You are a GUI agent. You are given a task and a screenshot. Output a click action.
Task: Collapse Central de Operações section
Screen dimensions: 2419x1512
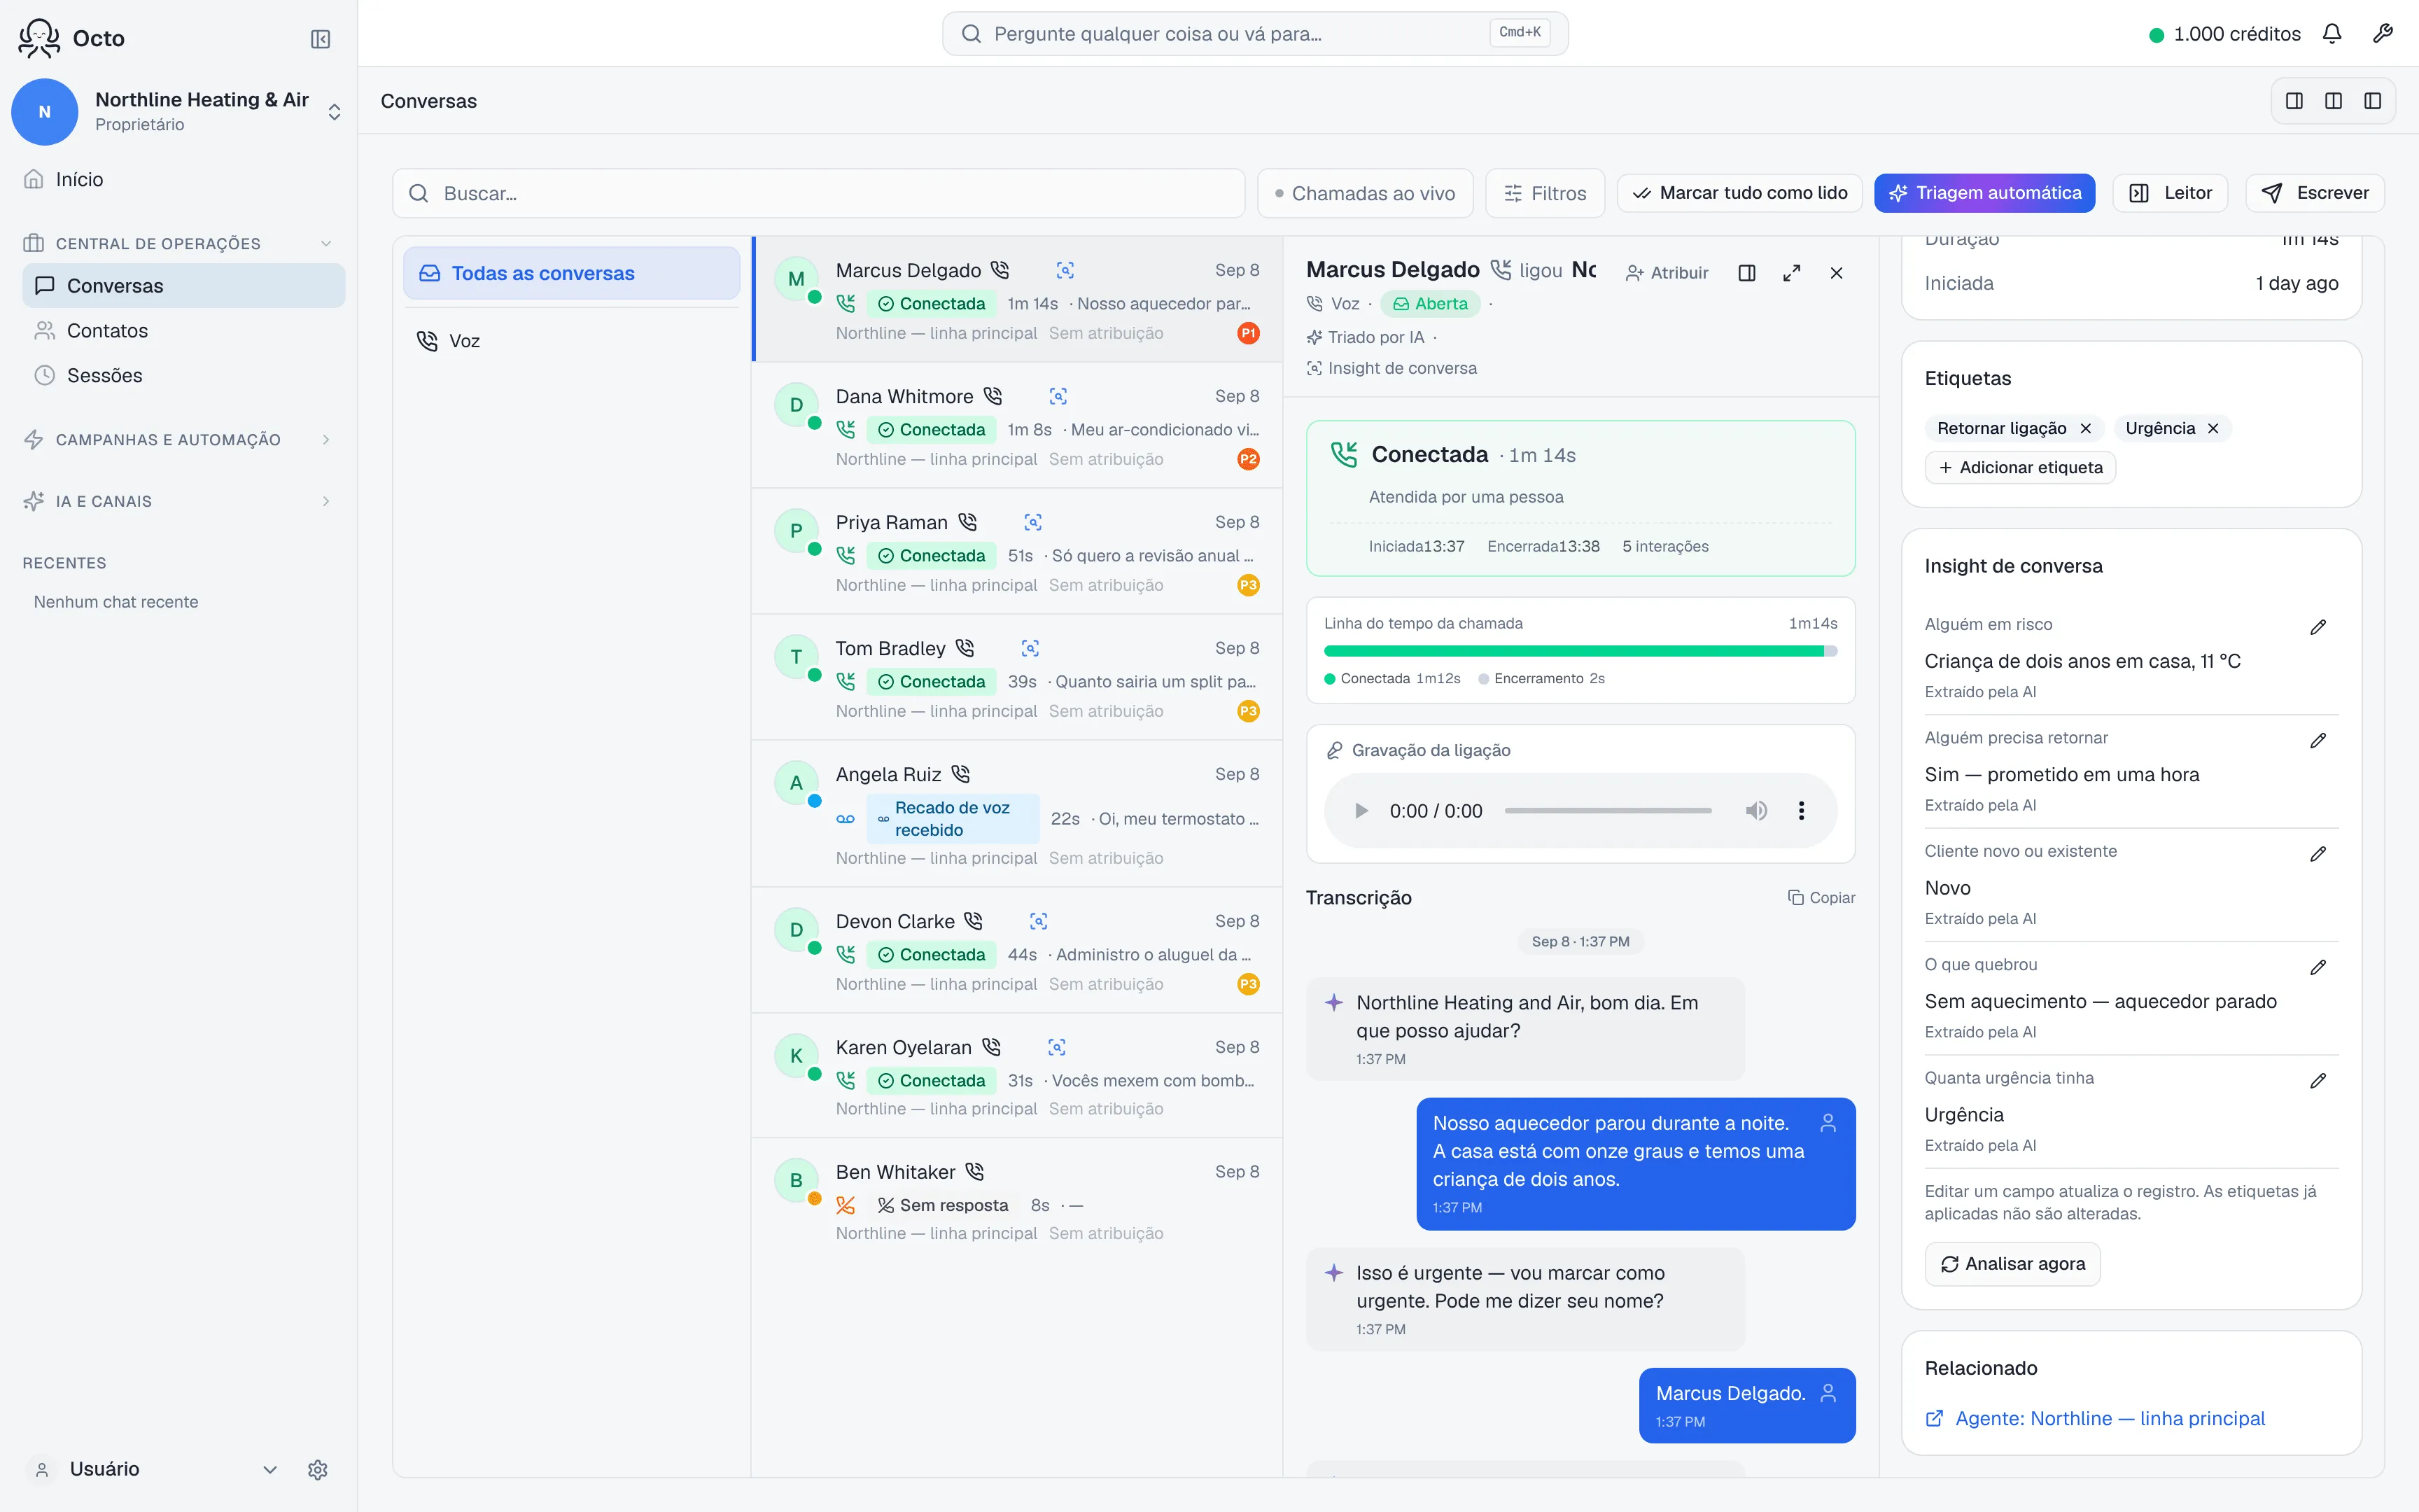tap(178, 243)
